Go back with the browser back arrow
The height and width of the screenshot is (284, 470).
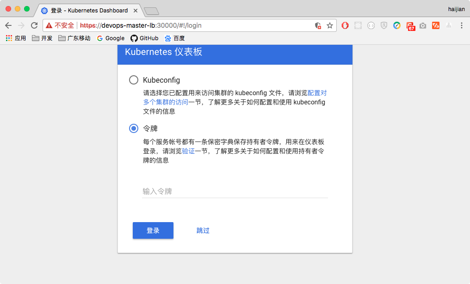(8, 25)
